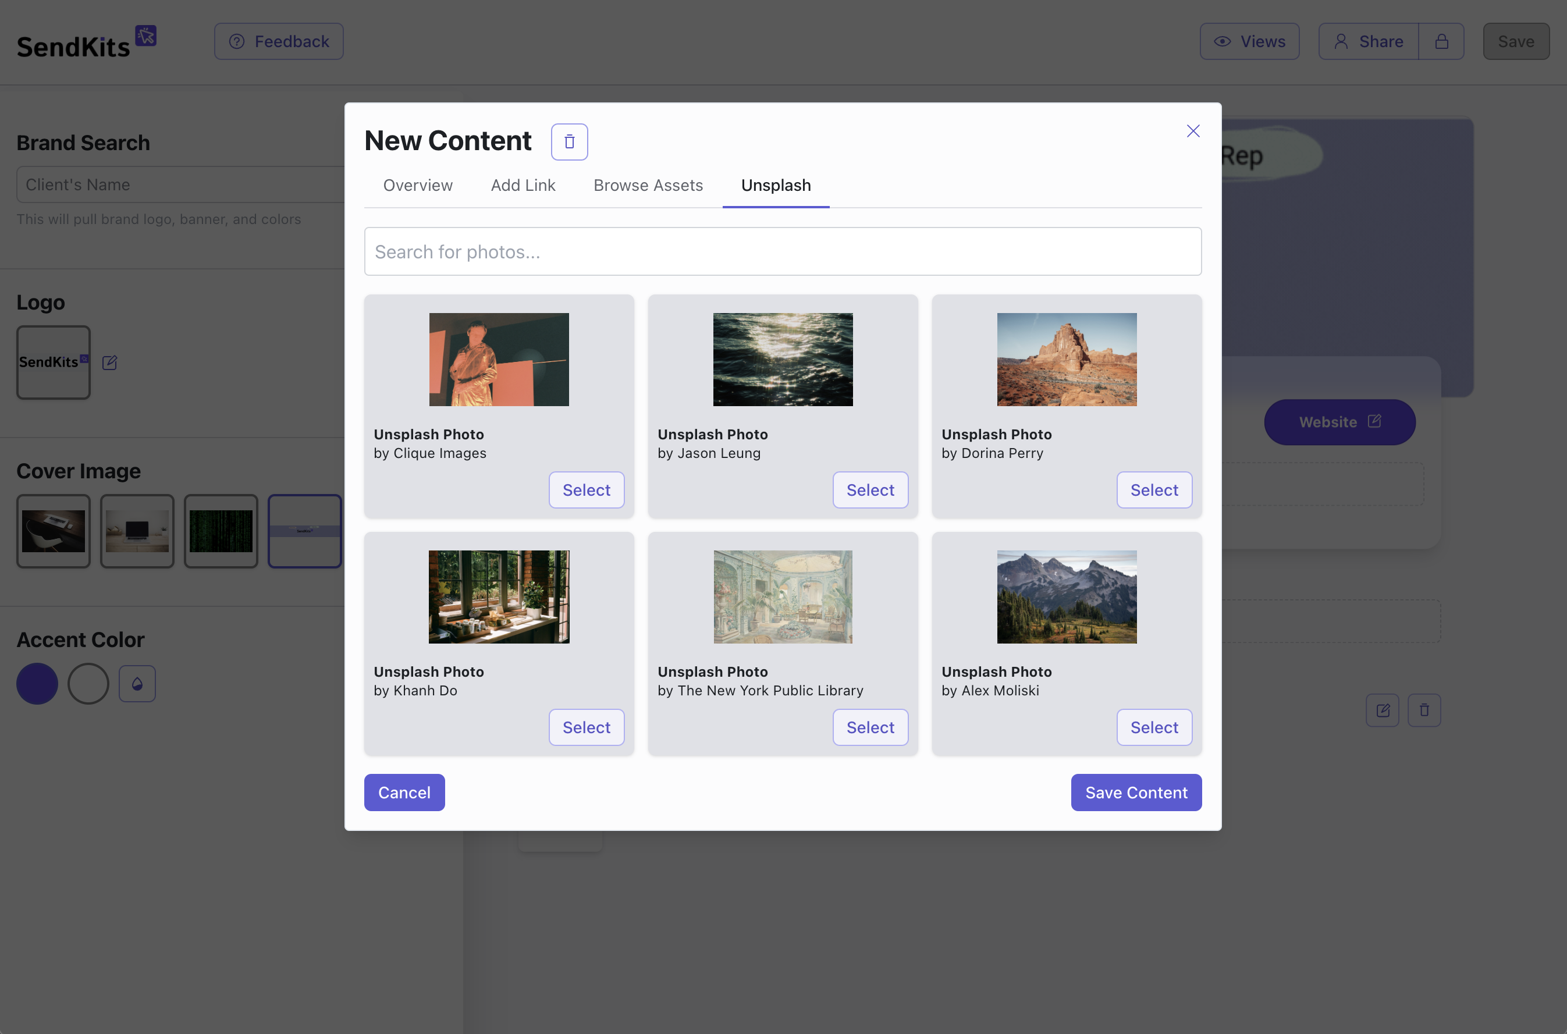Viewport: 1567px width, 1034px height.
Task: Click the trash icon beside New Content
Action: pyautogui.click(x=569, y=142)
